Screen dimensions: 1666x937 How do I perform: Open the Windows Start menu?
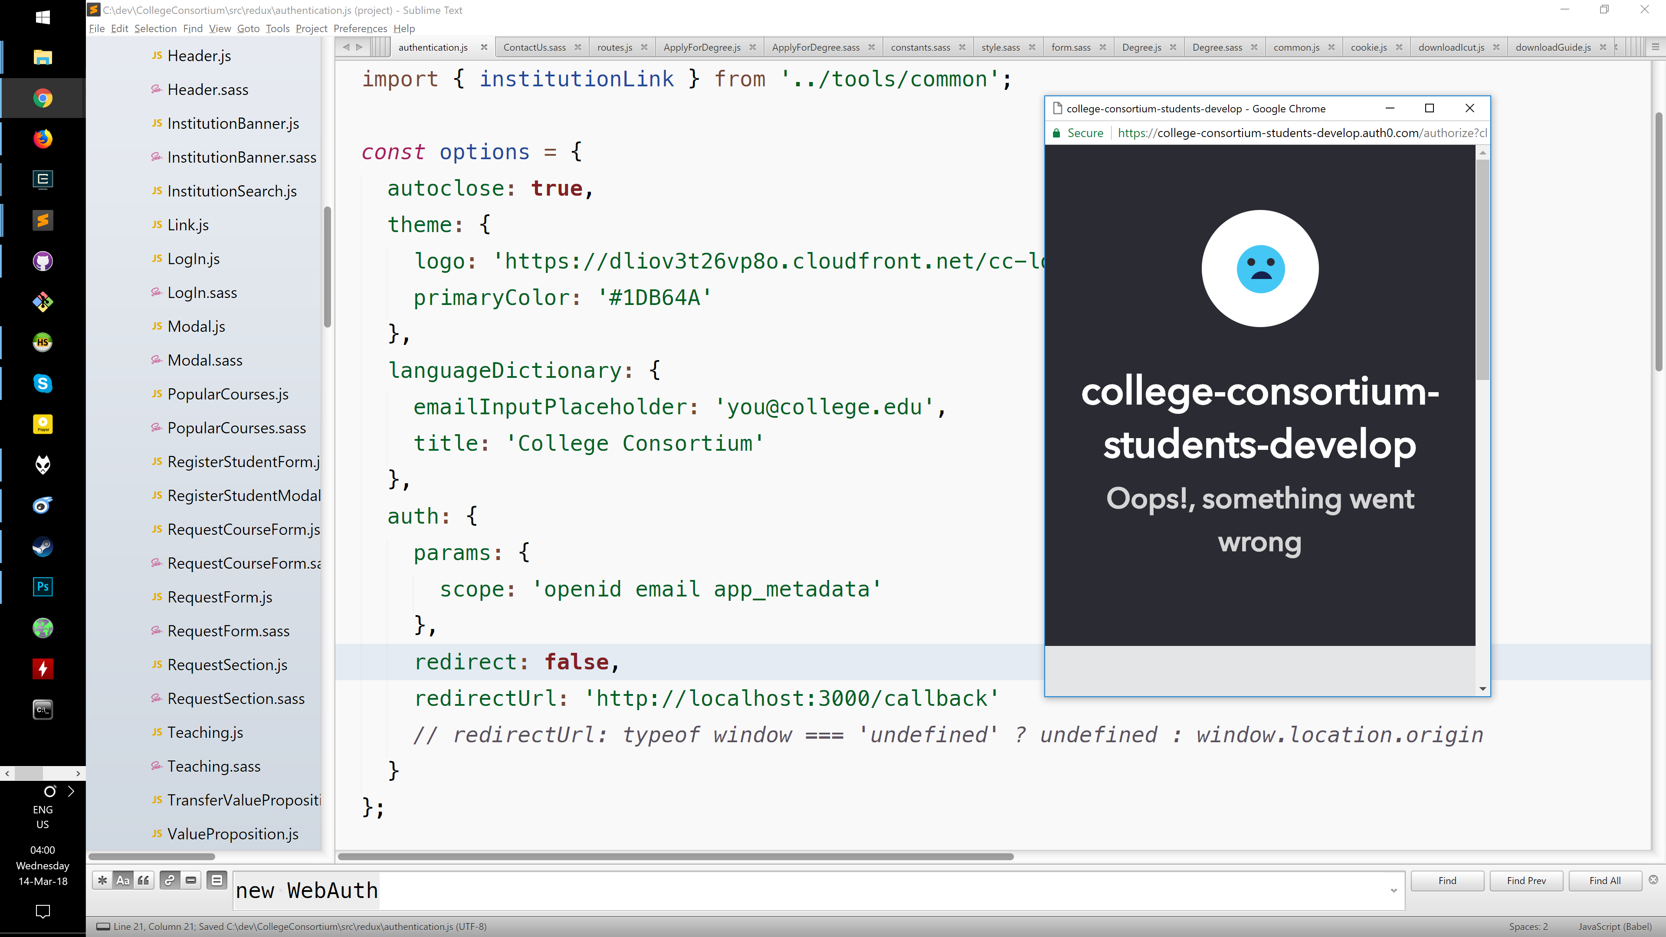click(43, 17)
